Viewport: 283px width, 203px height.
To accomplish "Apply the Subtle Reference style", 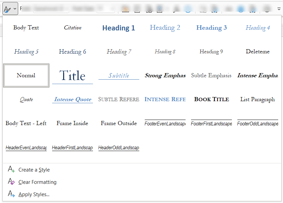I will pyautogui.click(x=119, y=99).
